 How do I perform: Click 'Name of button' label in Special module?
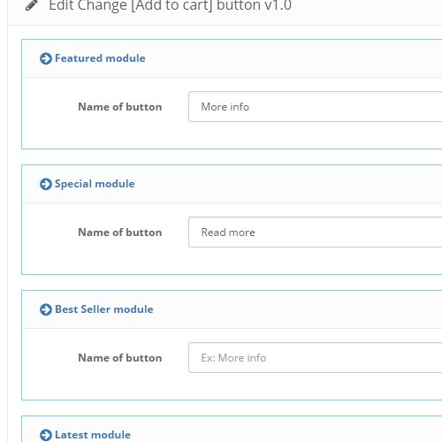click(x=120, y=232)
